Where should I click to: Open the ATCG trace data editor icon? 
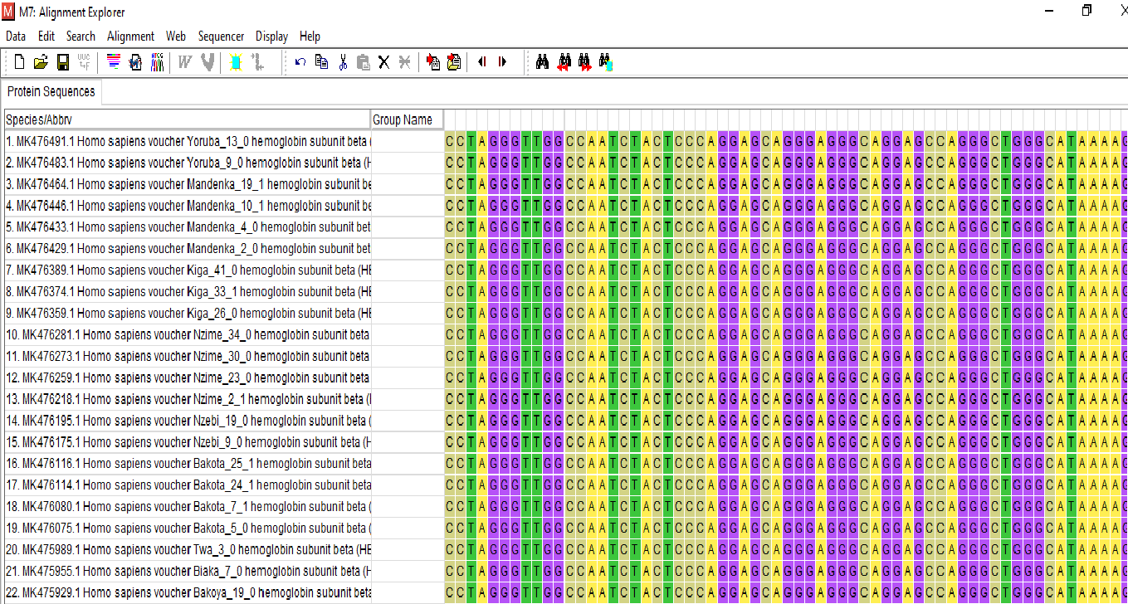tap(157, 62)
